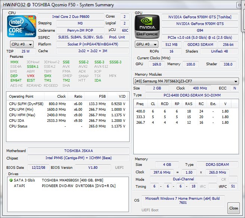Close the System Summary window with X
245x218 pixels.
pos(239,5)
